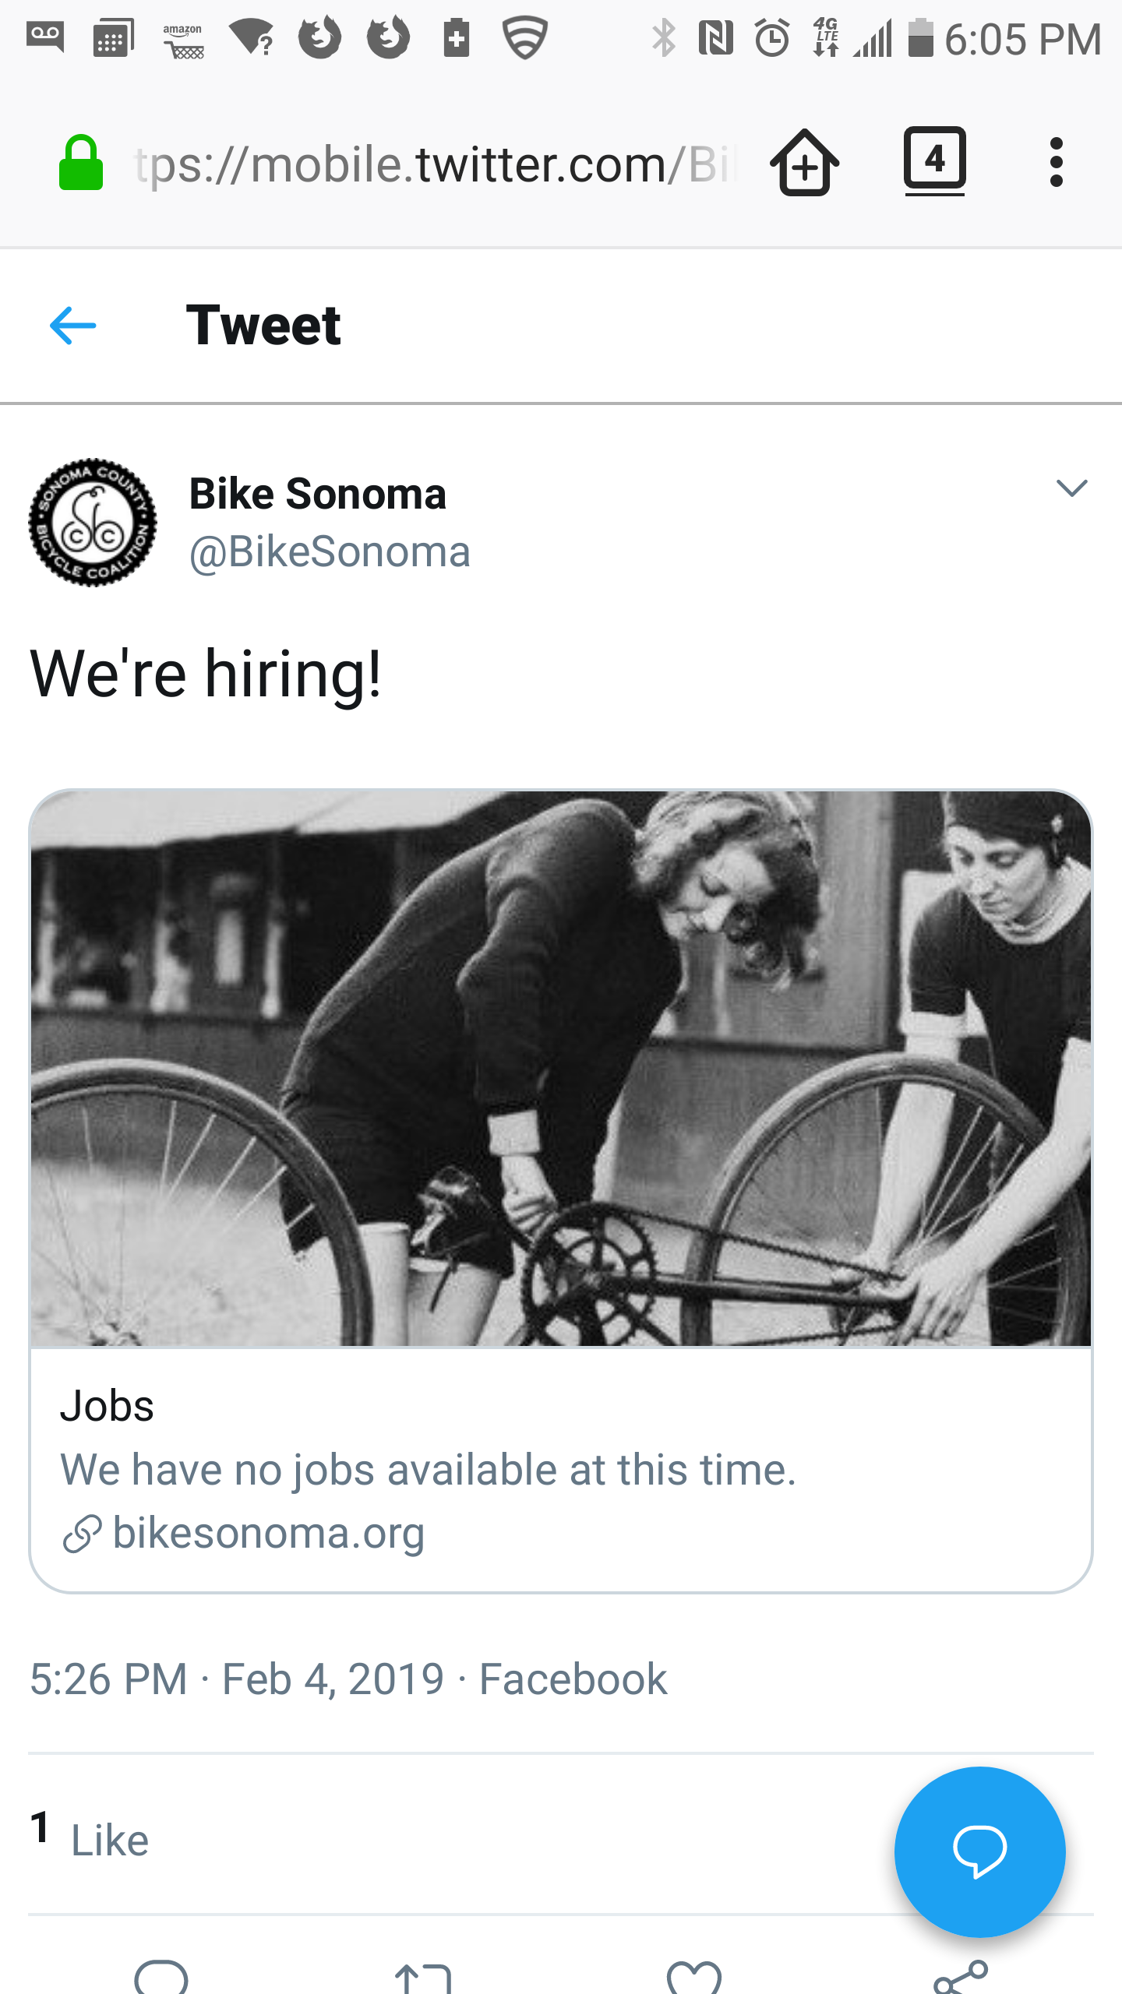The image size is (1122, 1994).
Task: Open the bikesonoma.org link
Action: (268, 1533)
